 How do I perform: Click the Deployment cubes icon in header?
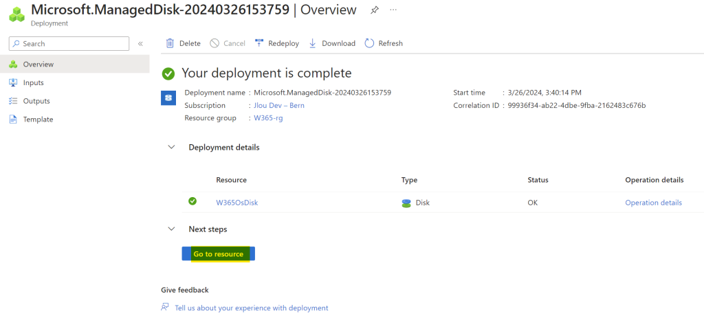17,14
